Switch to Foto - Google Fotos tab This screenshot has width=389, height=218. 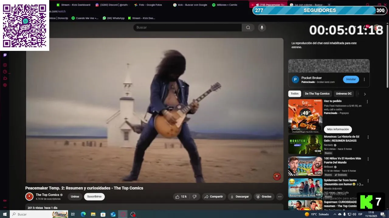click(148, 5)
